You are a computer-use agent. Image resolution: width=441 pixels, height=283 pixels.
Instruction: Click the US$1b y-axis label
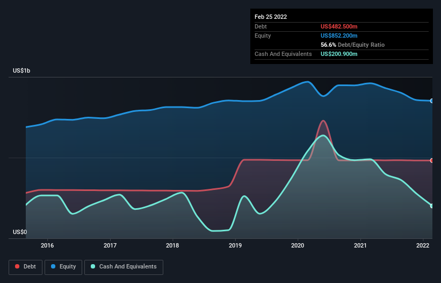point(21,70)
